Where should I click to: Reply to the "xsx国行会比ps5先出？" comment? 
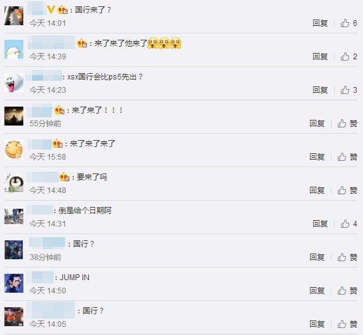(320, 90)
